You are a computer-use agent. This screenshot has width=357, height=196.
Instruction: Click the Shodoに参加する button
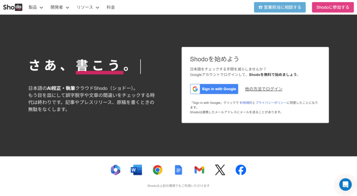[333, 7]
